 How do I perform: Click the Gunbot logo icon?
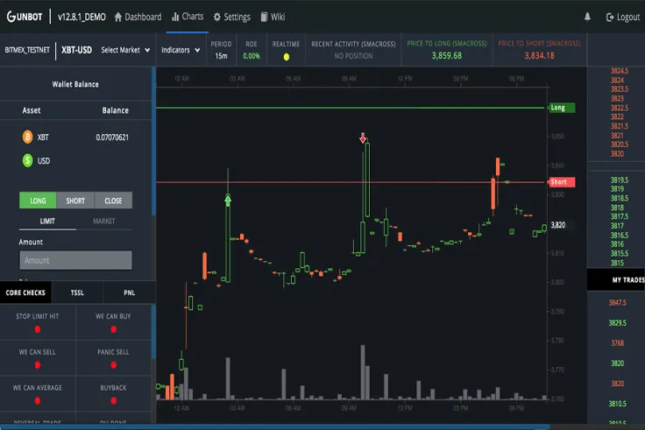point(11,17)
